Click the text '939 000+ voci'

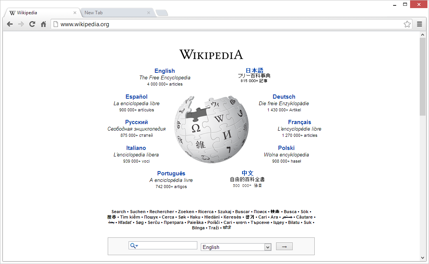(x=136, y=161)
